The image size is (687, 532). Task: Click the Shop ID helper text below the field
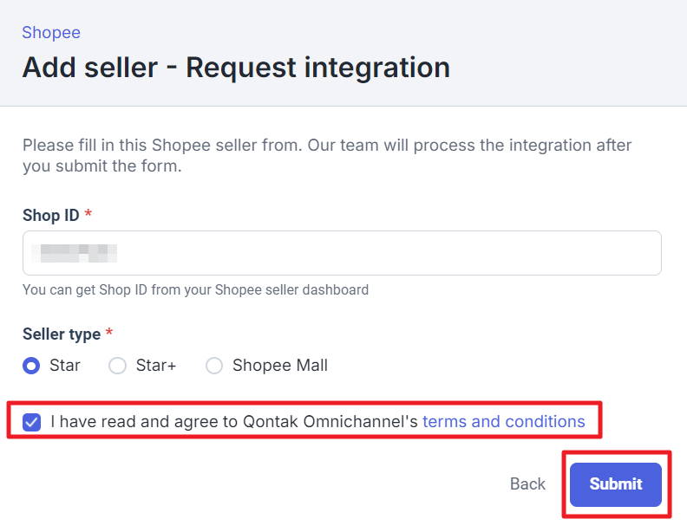(x=195, y=290)
